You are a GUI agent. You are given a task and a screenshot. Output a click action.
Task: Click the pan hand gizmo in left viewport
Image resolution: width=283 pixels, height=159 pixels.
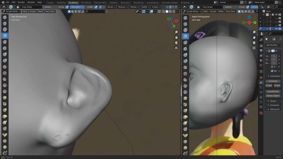pos(176,37)
